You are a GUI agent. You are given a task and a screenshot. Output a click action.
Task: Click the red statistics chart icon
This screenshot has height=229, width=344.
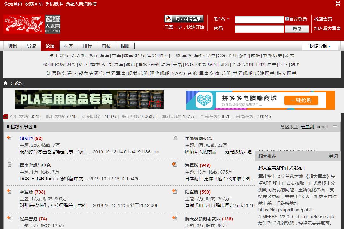tap(5, 116)
